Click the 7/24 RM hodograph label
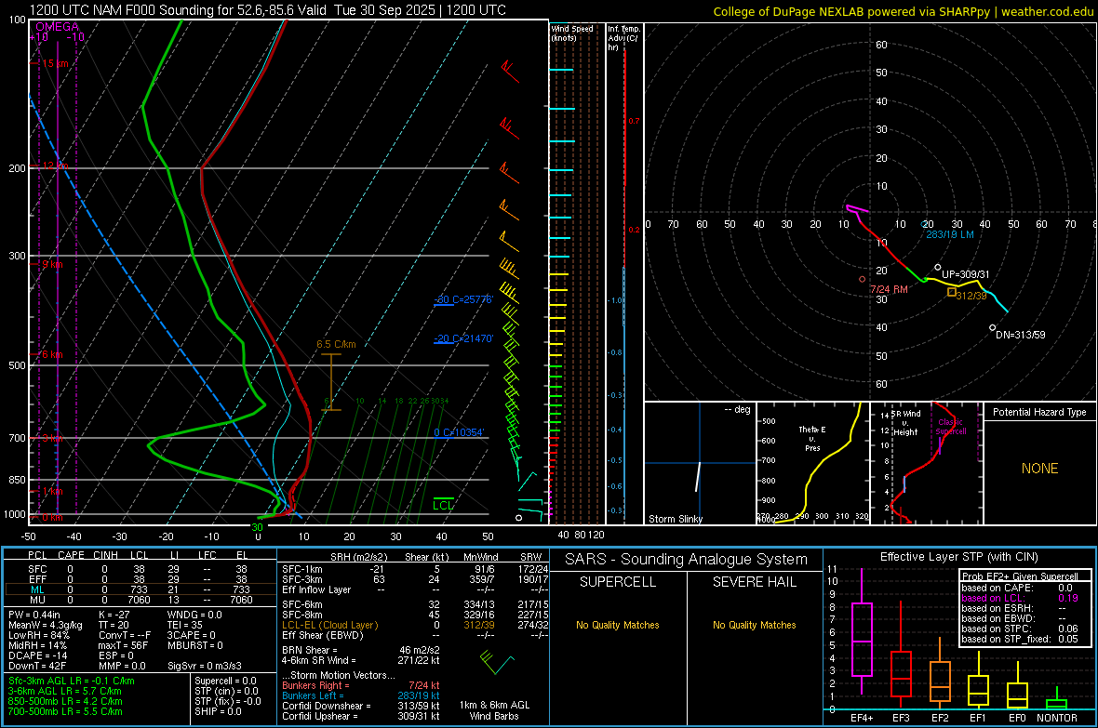This screenshot has height=728, width=1098. pyautogui.click(x=889, y=289)
